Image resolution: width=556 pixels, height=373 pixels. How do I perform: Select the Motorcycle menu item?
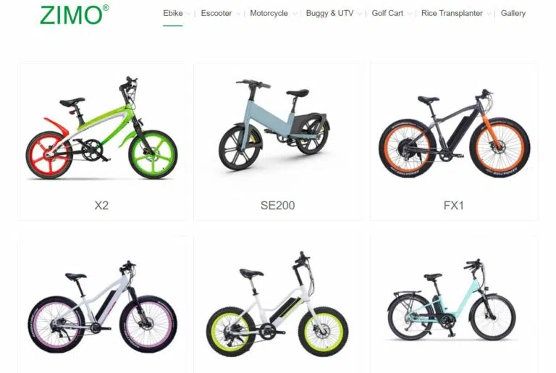(x=269, y=14)
